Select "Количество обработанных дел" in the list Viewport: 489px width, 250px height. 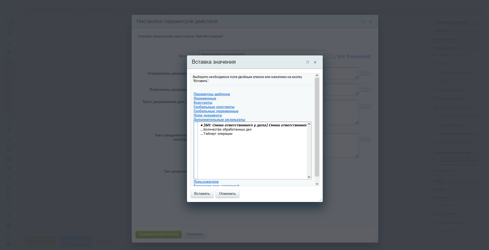click(x=227, y=130)
